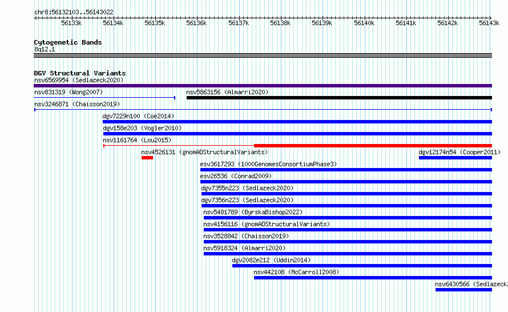
Task: Click the blue esv3617293 variant bar
Action: [x=346, y=170]
